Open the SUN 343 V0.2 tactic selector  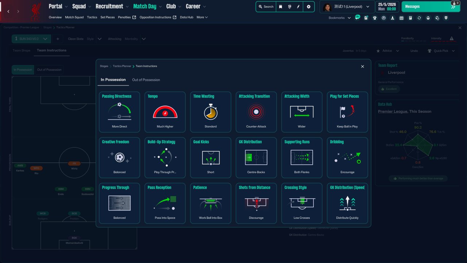click(x=31, y=39)
